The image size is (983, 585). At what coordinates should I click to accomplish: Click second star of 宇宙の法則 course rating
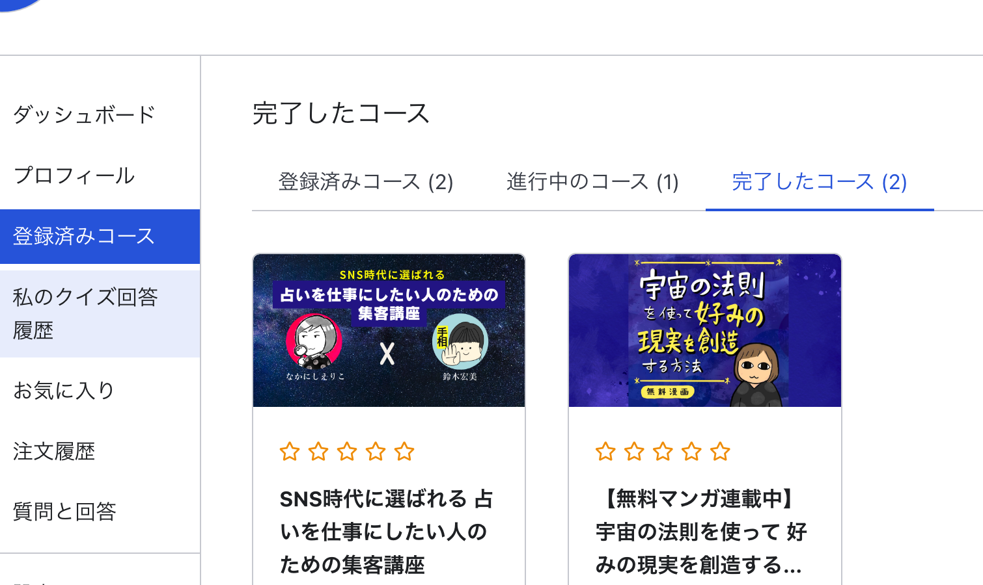[634, 451]
